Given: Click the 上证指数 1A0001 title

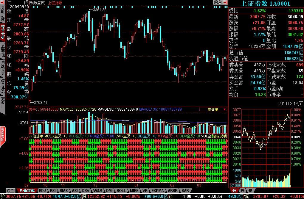Looking at the screenshot, I should click(266, 3).
